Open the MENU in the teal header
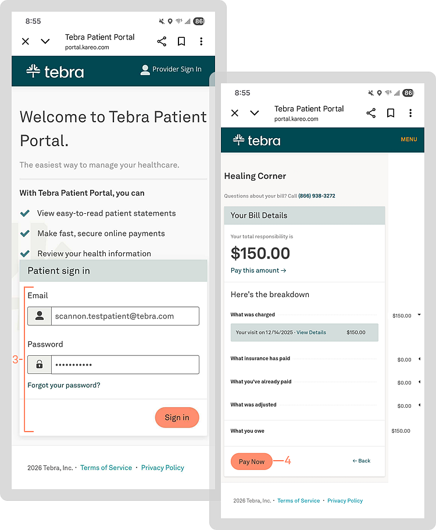 [x=409, y=140]
